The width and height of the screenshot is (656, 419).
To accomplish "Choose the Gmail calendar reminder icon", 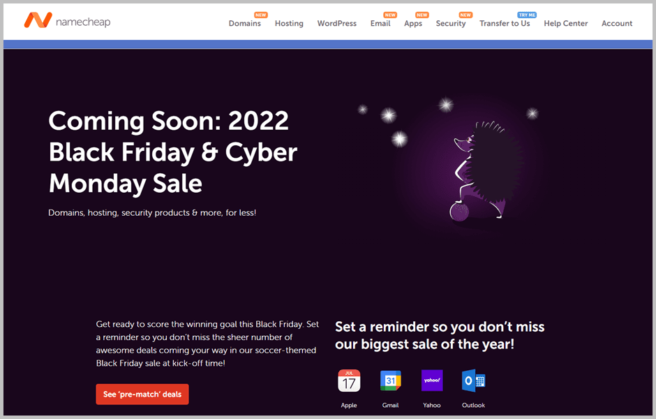I will tap(390, 381).
